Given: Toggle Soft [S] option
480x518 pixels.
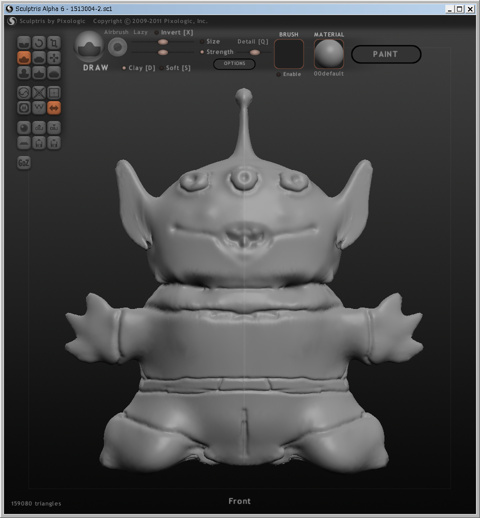Looking at the screenshot, I should tap(175, 67).
